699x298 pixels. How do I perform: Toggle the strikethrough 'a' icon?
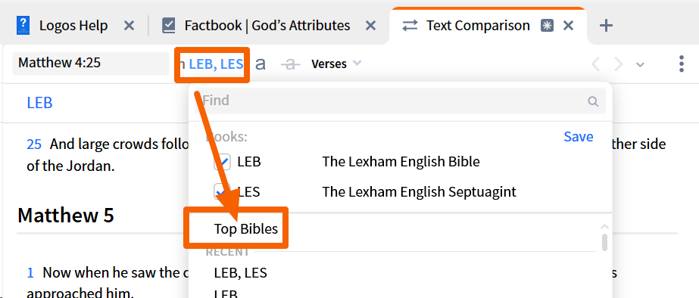[x=290, y=64]
